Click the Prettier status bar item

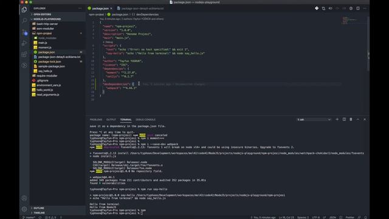350,217
